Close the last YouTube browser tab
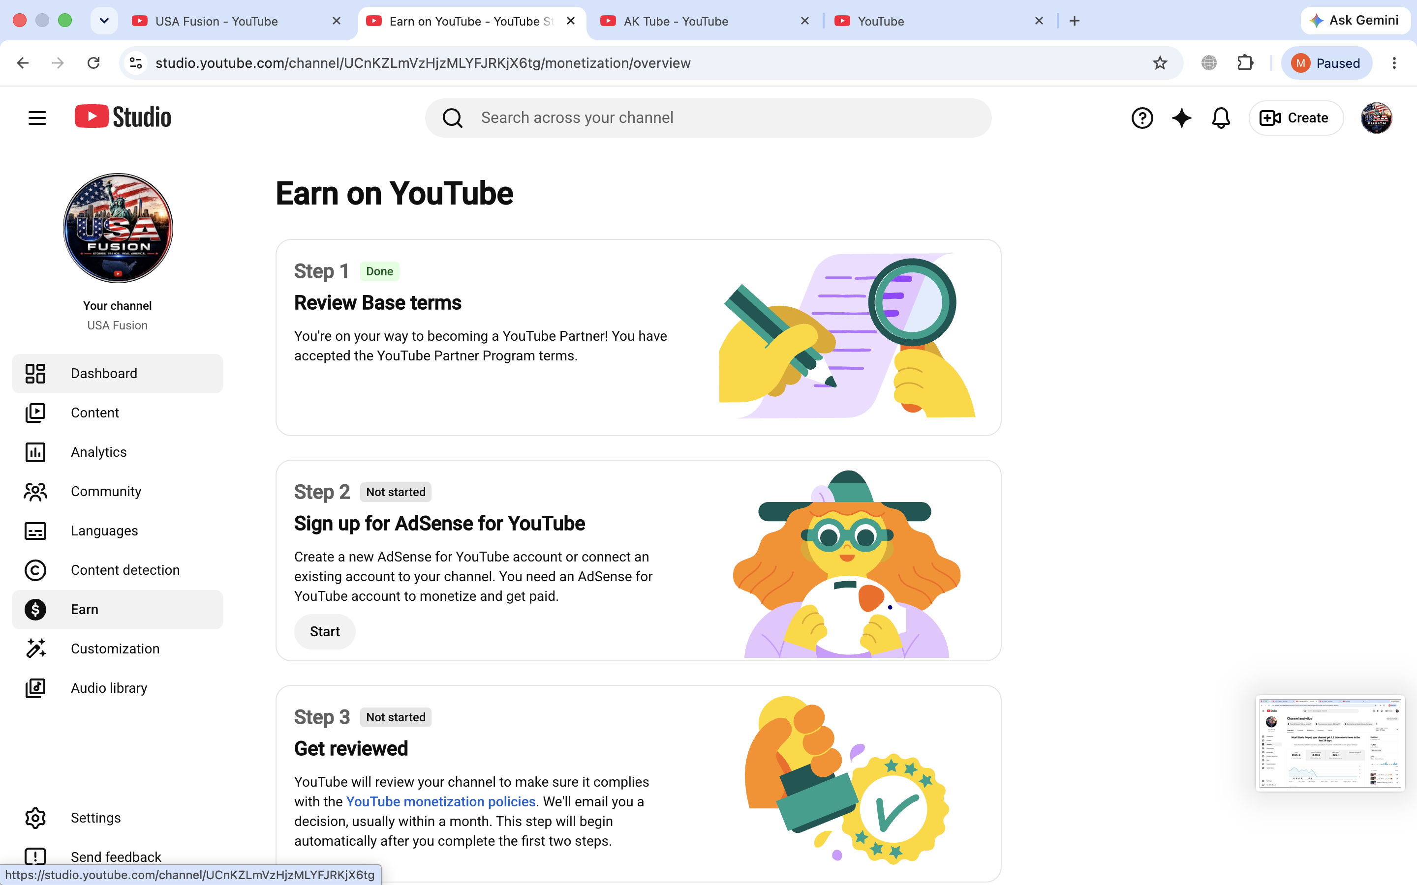The height and width of the screenshot is (885, 1417). [1039, 21]
